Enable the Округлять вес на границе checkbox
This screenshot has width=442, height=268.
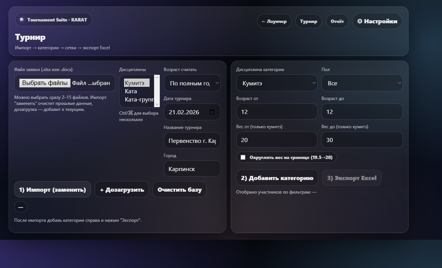coord(243,157)
